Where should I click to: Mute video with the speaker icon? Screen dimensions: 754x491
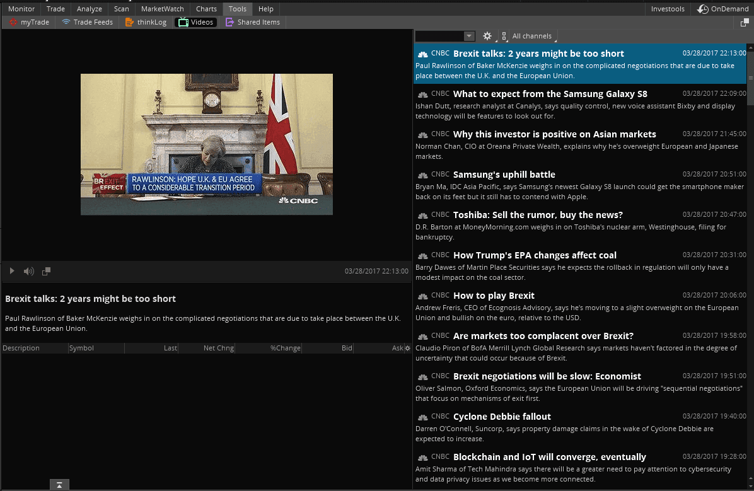[29, 271]
